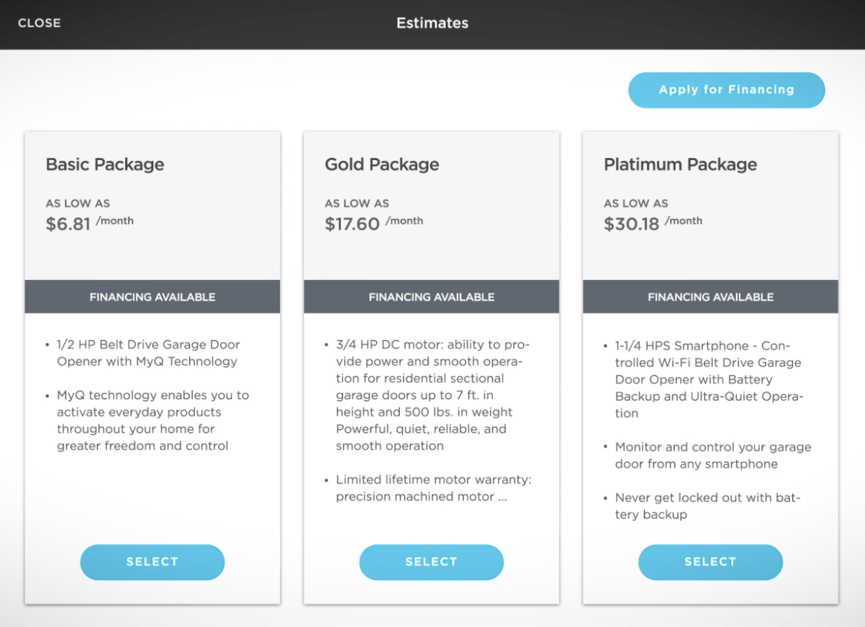
Task: Click the FINANCING AVAILABLE banner under Platinum Package
Action: 710,296
